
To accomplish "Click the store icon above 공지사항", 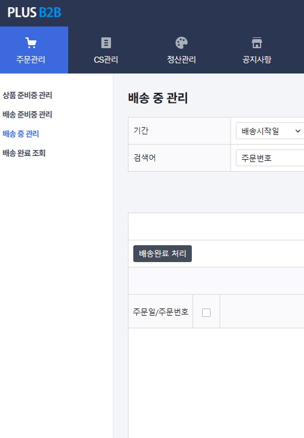I will (x=257, y=43).
